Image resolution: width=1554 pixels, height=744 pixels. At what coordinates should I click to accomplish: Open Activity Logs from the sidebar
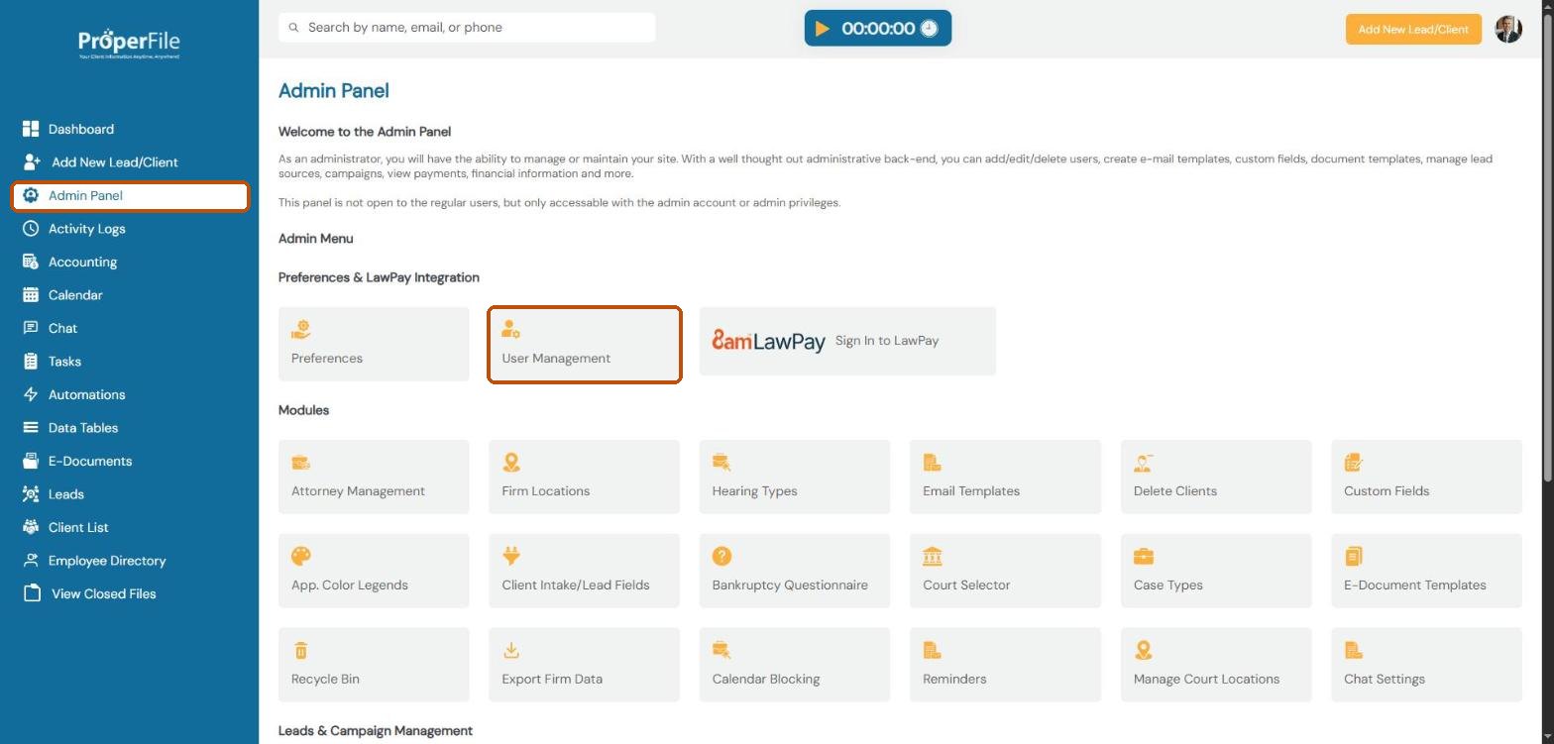tap(130, 229)
